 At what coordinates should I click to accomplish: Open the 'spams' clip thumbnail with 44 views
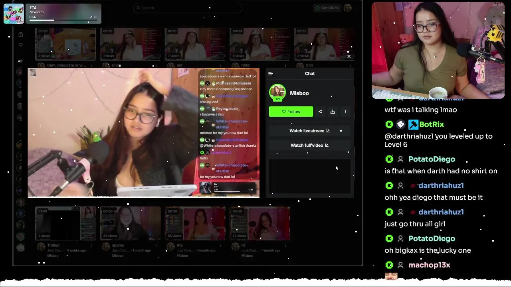pyautogui.click(x=130, y=223)
